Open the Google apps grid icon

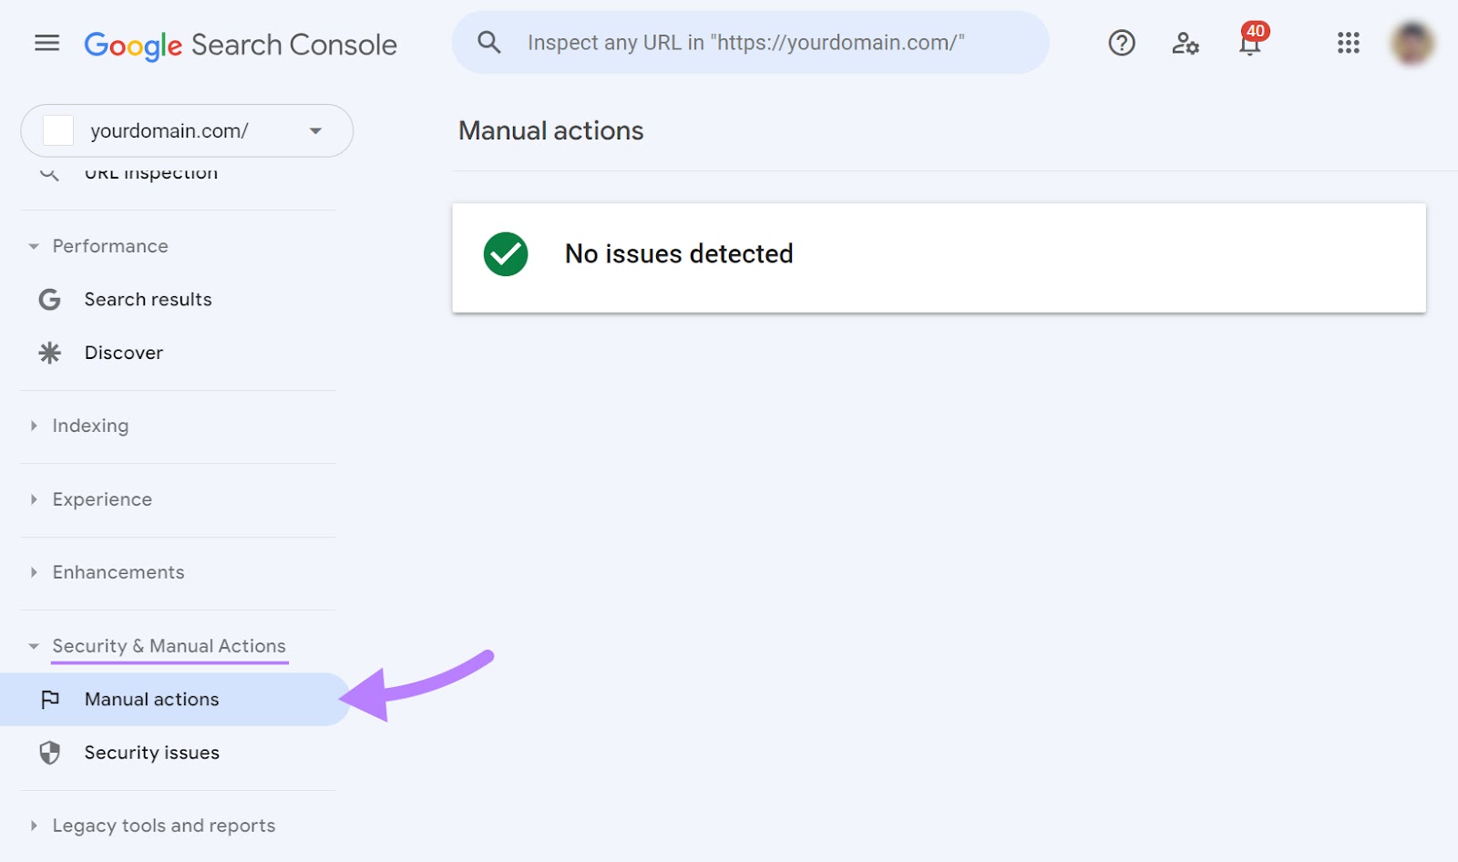point(1349,43)
